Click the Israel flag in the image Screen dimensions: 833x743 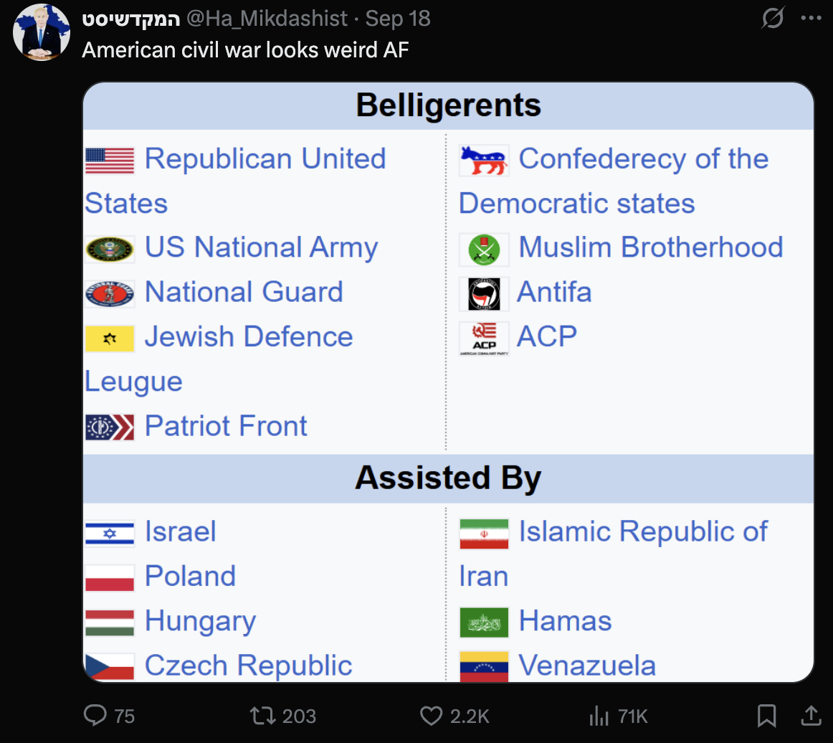pyautogui.click(x=110, y=534)
